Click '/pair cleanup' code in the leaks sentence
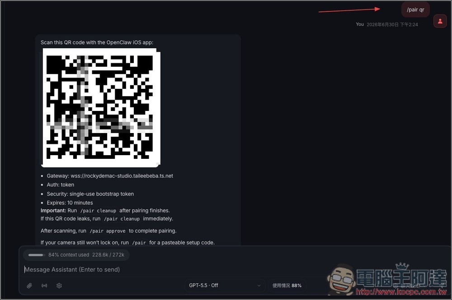This screenshot has height=300, width=452. (122, 219)
